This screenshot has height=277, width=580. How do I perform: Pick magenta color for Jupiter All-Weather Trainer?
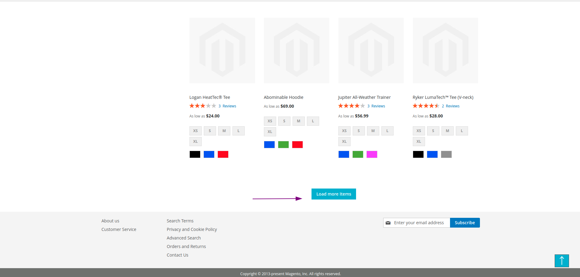pyautogui.click(x=372, y=154)
